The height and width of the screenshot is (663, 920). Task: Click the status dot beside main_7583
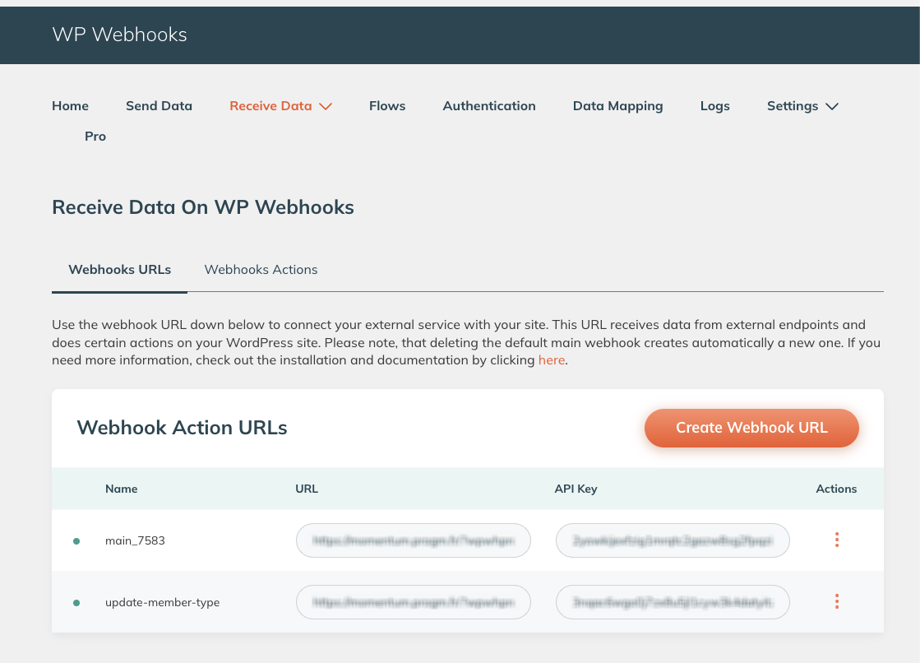(76, 540)
